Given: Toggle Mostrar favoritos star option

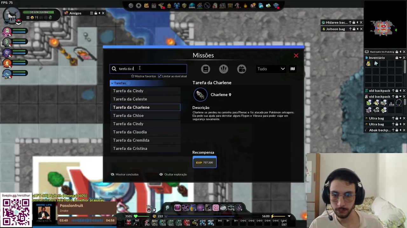Looking at the screenshot, I should 143,76.
